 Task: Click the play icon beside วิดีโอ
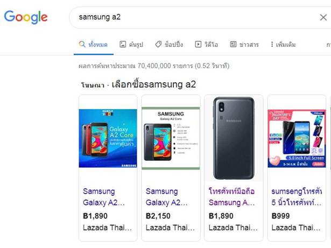pyautogui.click(x=198, y=44)
